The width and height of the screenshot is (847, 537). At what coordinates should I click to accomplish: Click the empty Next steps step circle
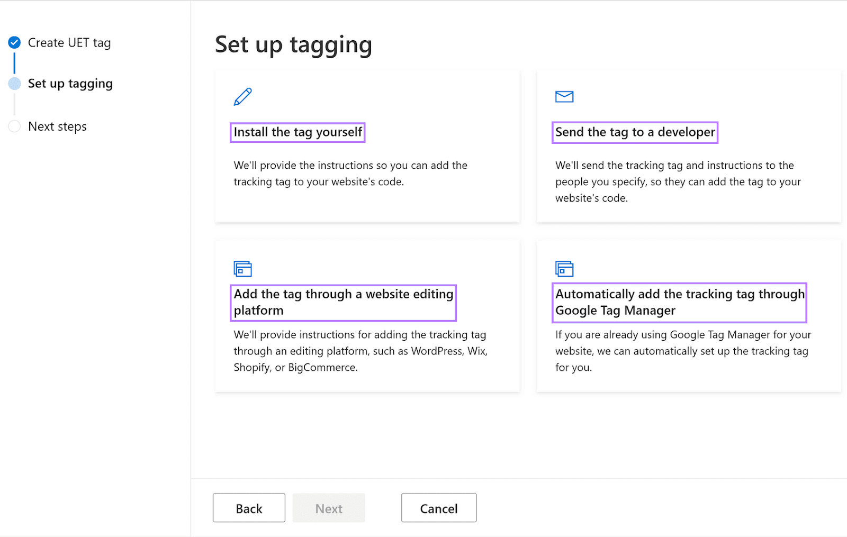pyautogui.click(x=15, y=126)
